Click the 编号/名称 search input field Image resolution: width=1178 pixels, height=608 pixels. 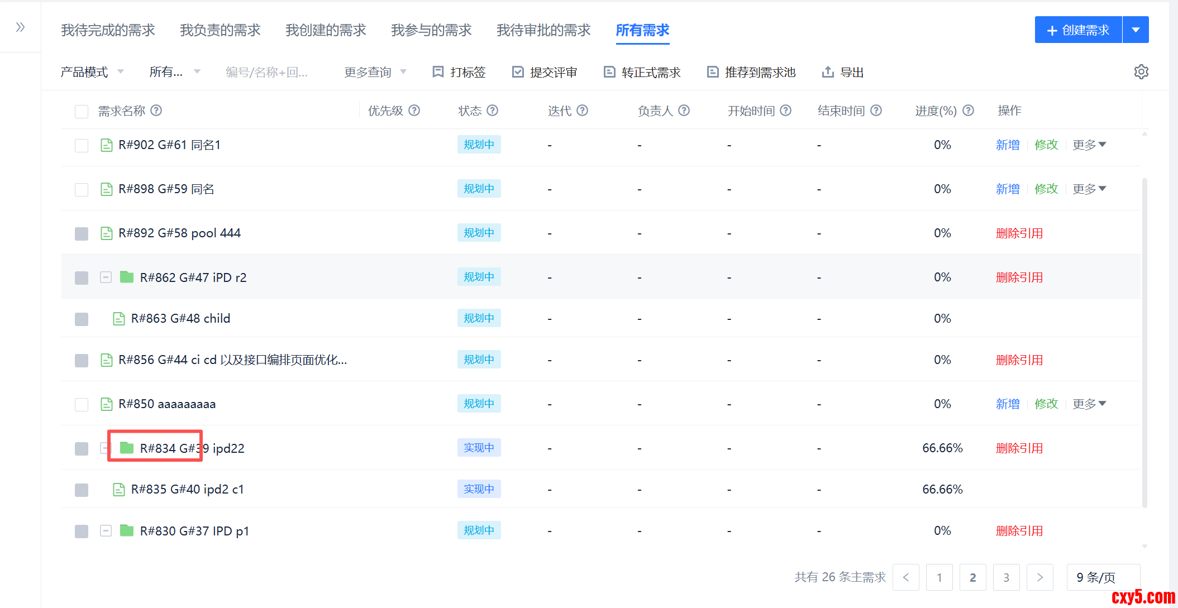266,72
